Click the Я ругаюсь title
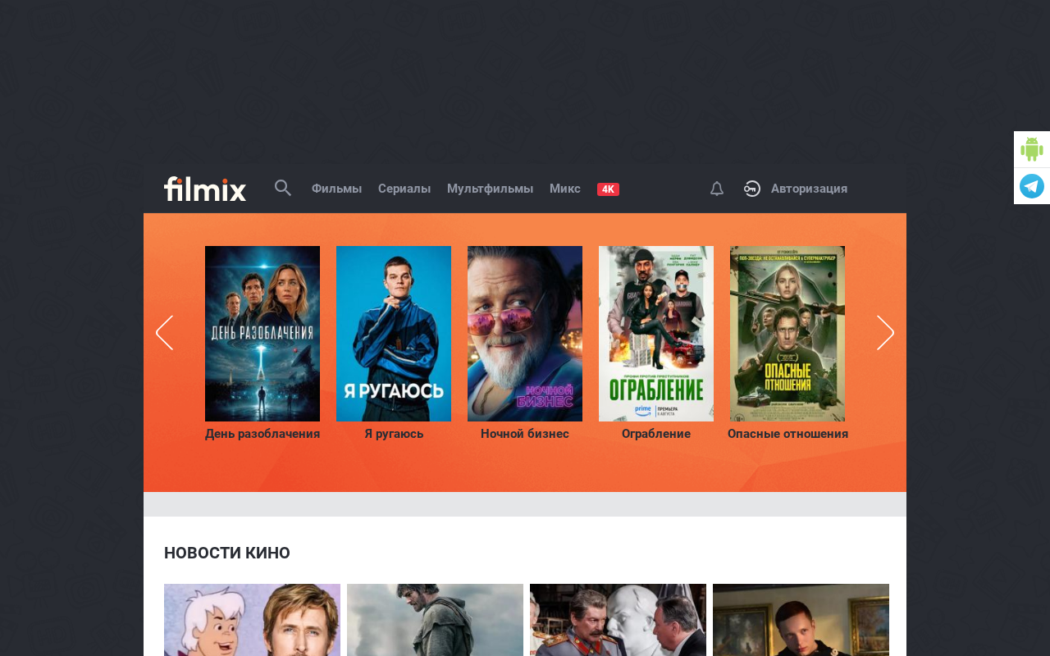This screenshot has width=1050, height=656. (394, 434)
